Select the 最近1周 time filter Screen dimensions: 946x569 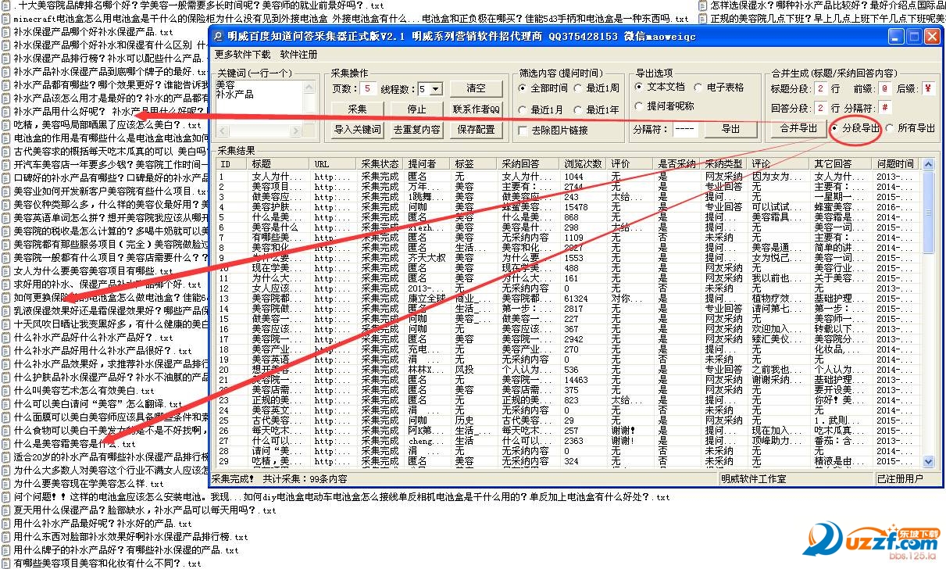pos(579,88)
